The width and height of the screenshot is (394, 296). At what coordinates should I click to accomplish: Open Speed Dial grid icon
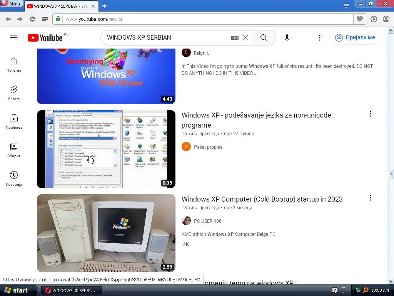click(x=45, y=19)
